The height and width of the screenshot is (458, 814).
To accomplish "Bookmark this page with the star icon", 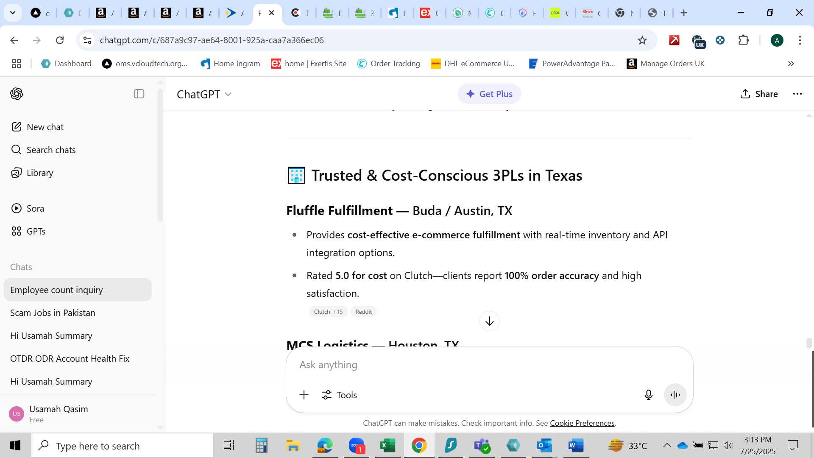I will coord(642,40).
